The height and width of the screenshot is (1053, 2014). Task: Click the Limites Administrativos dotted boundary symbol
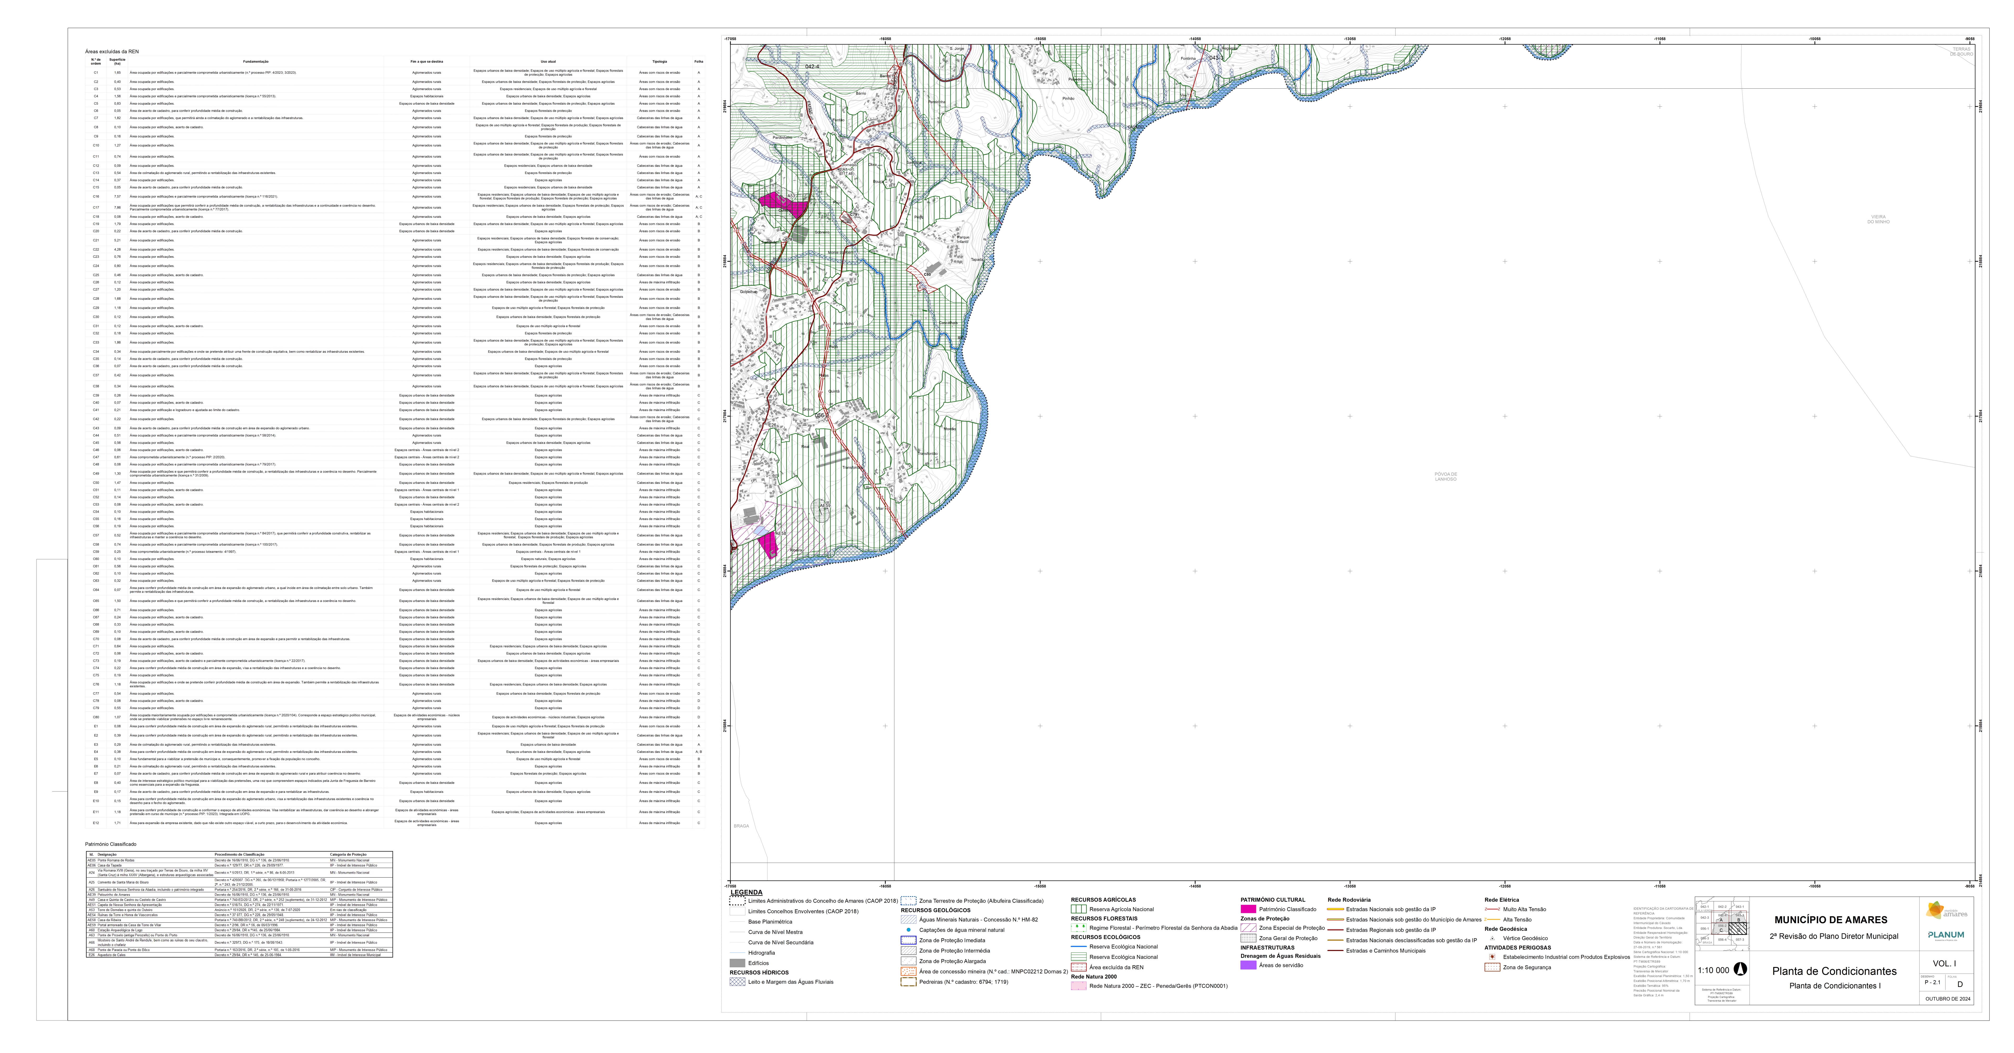[737, 901]
